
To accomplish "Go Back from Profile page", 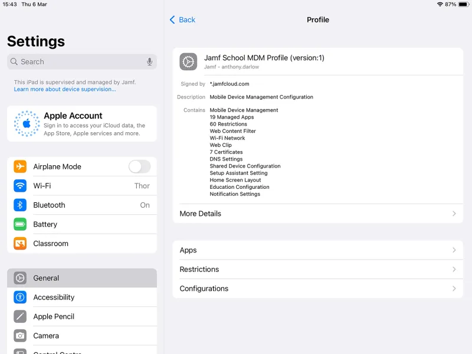I will coord(182,20).
